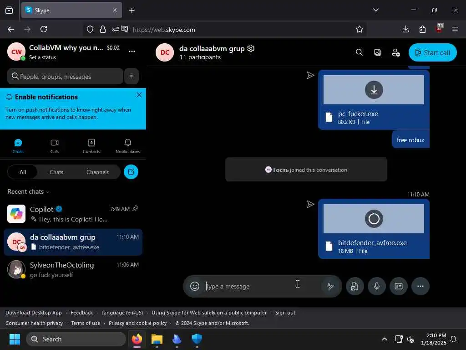The image size is (466, 350).
Task: Open the Terms of use link
Action: (x=86, y=323)
